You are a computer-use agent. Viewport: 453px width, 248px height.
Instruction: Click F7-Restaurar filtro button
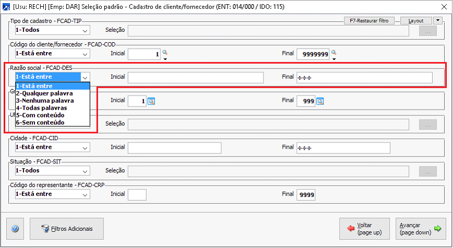tap(369, 21)
